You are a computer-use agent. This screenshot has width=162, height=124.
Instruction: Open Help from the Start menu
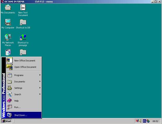(x=24, y=101)
